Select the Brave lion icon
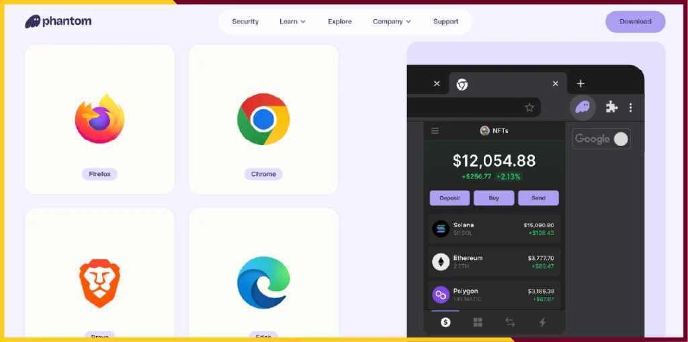The height and width of the screenshot is (342, 688). (99, 283)
